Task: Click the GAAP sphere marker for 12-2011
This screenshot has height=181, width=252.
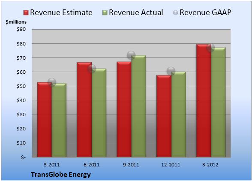Action: click(171, 71)
